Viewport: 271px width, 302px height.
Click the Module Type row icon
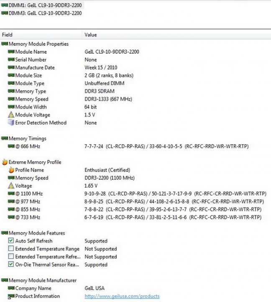click(11, 83)
